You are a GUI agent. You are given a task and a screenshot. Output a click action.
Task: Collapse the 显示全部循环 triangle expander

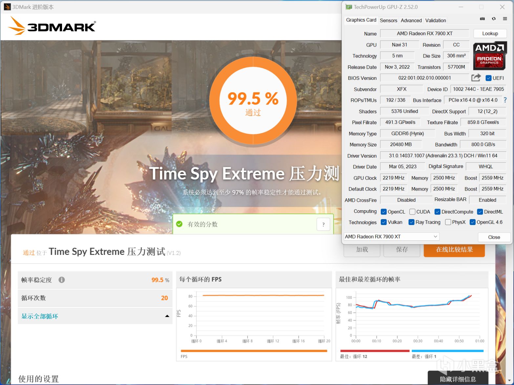click(167, 316)
